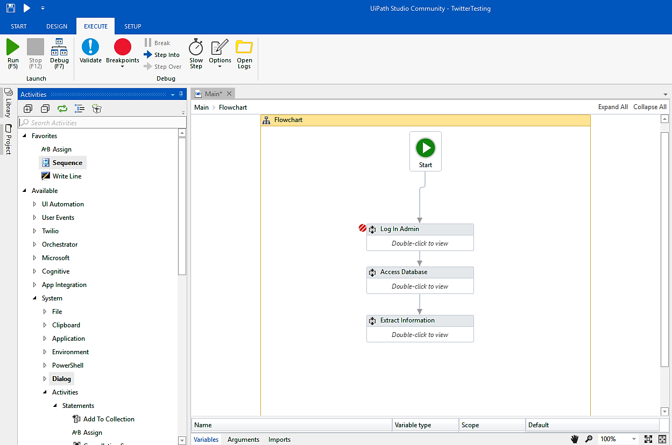Click the white Run arrow in the title bar
Screen dimensions: 672x445
pos(27,8)
